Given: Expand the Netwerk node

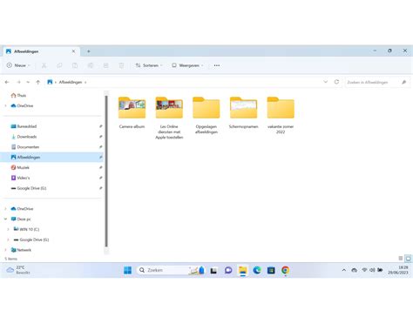Looking at the screenshot, I should 5,250.
